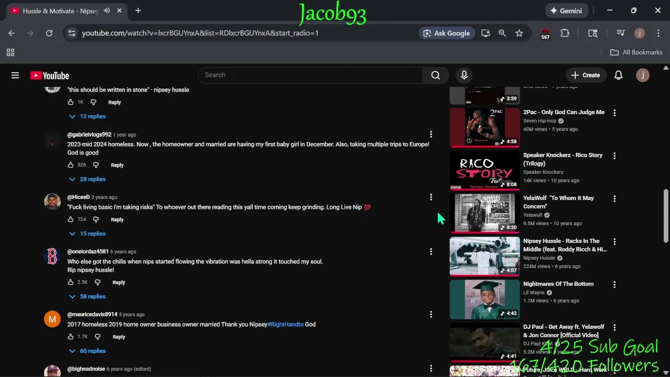Reply to @onelordaz4581 comment
The image size is (670, 377).
pos(119,282)
